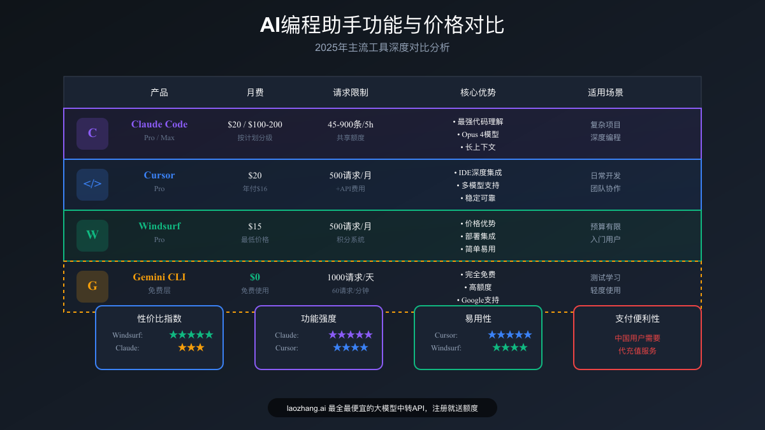Click Claude's five purple stars rating
The width and height of the screenshot is (765, 430).
[x=351, y=334]
